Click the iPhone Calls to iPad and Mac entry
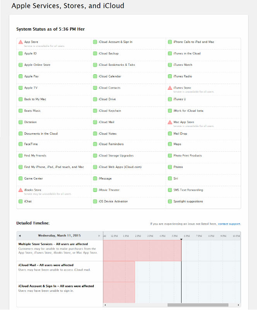 (x=194, y=42)
